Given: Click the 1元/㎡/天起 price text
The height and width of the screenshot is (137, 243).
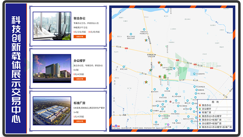Looking at the screenshot, I should click(x=79, y=116).
